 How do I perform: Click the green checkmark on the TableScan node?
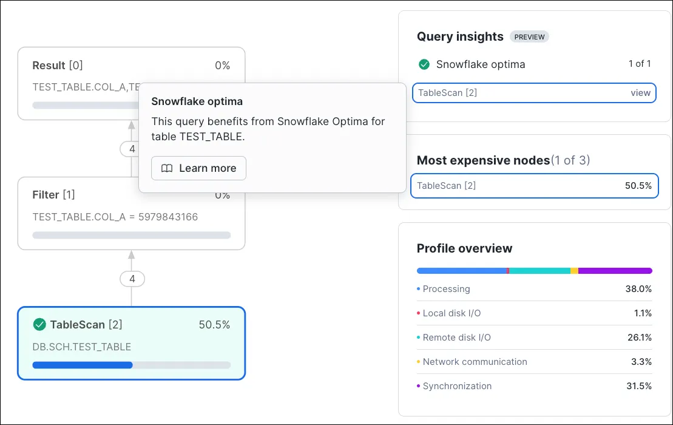[x=39, y=325]
